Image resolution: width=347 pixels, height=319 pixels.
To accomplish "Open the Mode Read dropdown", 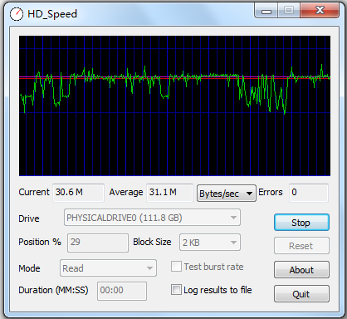I will click(108, 268).
